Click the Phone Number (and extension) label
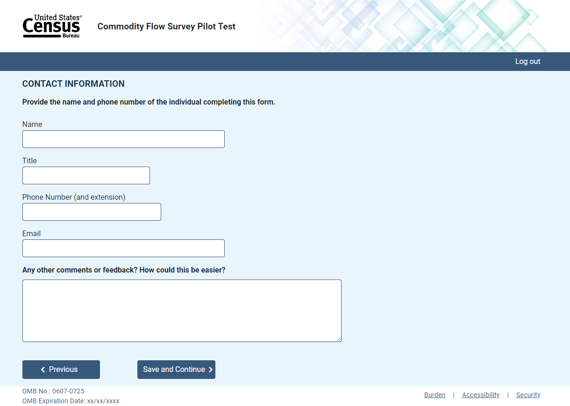The width and height of the screenshot is (570, 406). tap(74, 197)
